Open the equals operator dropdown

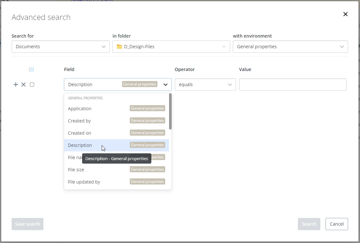[x=205, y=85]
